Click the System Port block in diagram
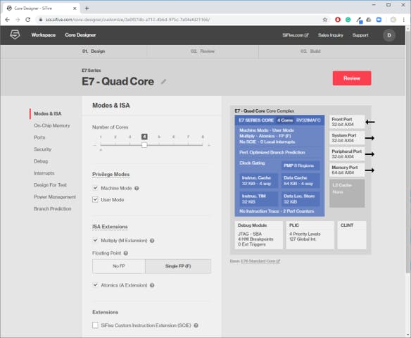Image resolution: width=411 pixels, height=338 pixels. pyautogui.click(x=347, y=138)
